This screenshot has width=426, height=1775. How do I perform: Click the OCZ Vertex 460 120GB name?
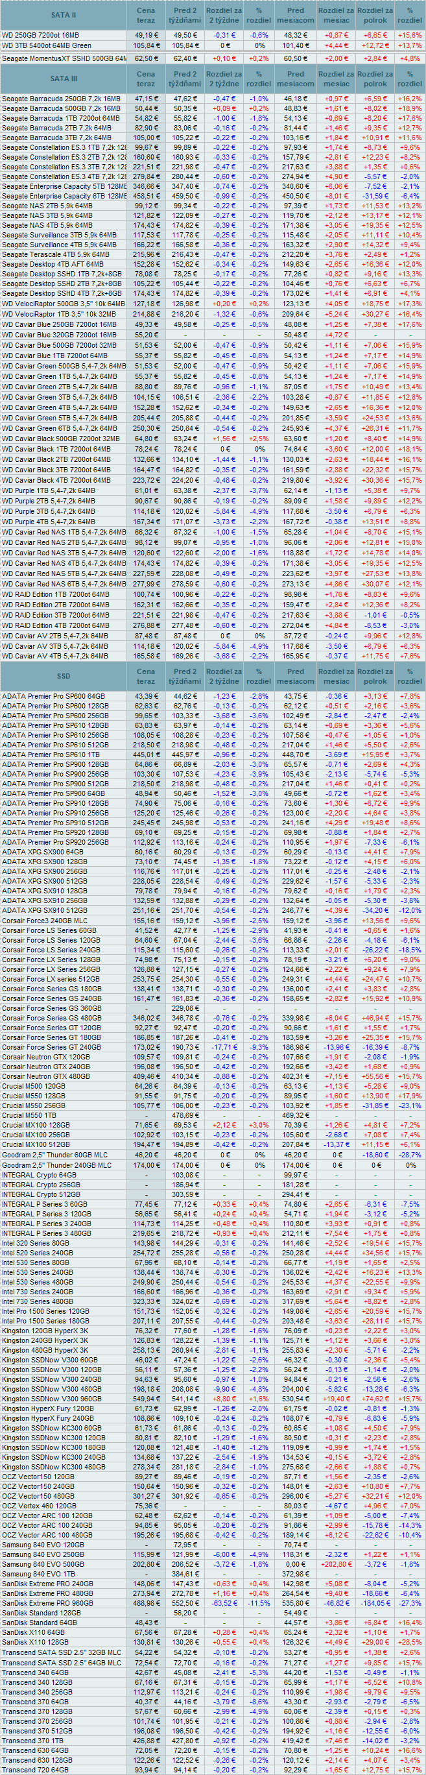[39, 1504]
